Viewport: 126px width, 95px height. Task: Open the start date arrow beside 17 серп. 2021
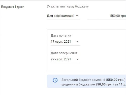pyautogui.click(x=77, y=42)
